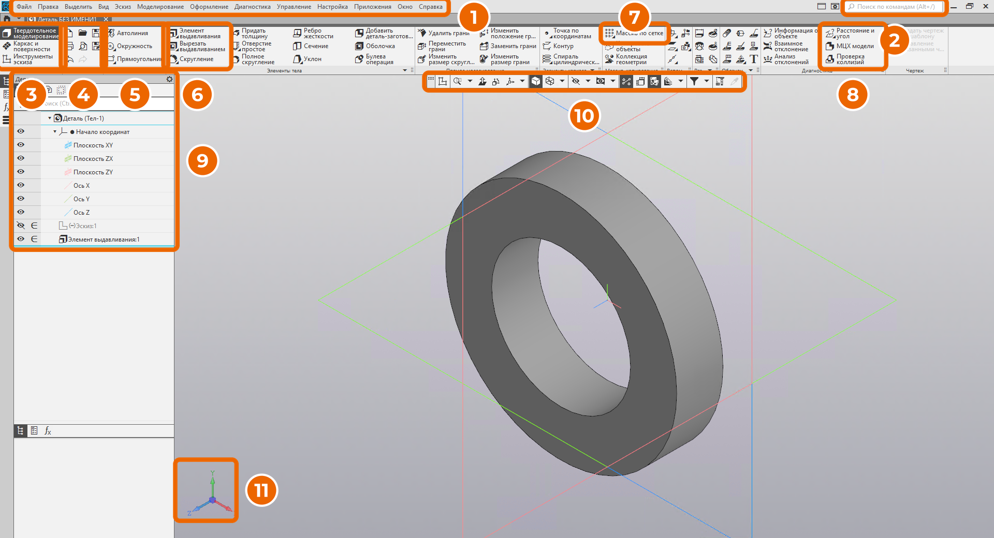This screenshot has height=538, width=994.
Task: Enable shaded display mode cube icon
Action: [x=536, y=81]
